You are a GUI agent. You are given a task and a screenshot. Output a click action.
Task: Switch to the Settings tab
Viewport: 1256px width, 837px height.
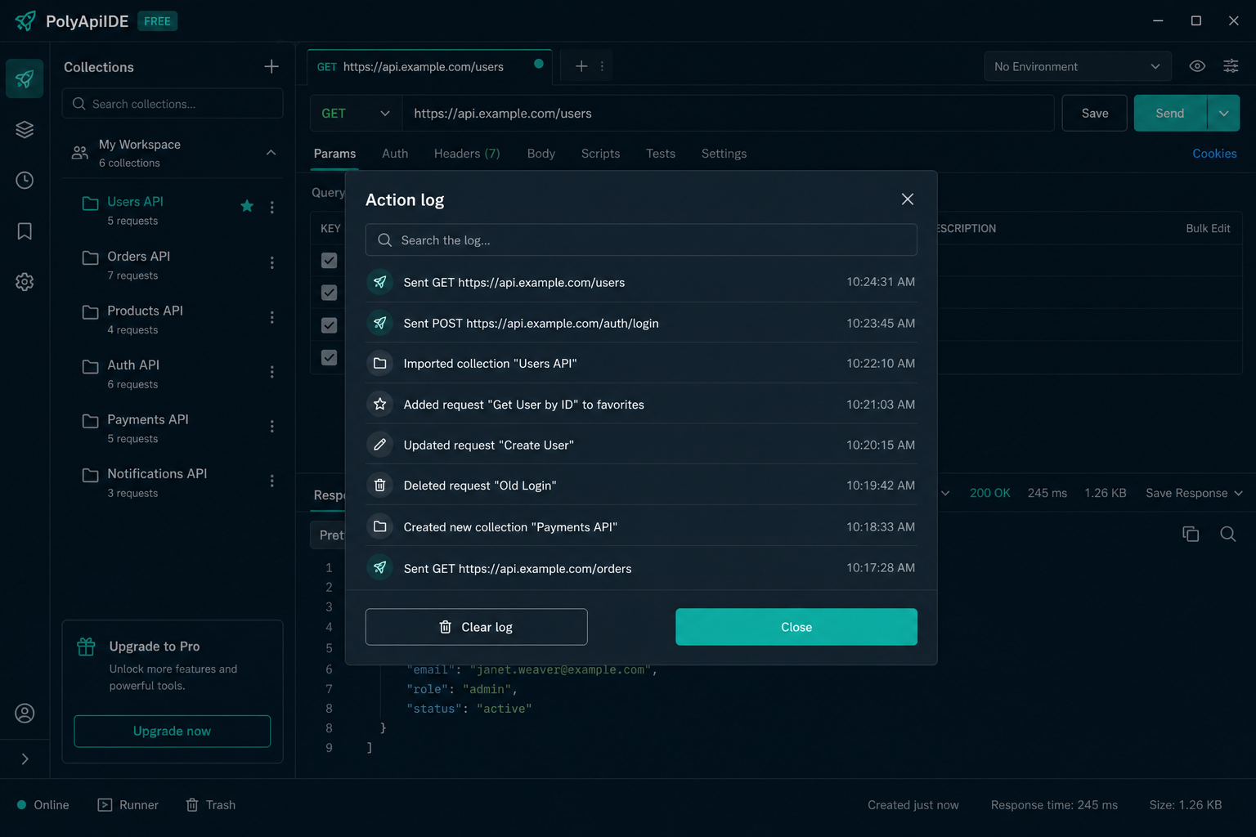[724, 154]
